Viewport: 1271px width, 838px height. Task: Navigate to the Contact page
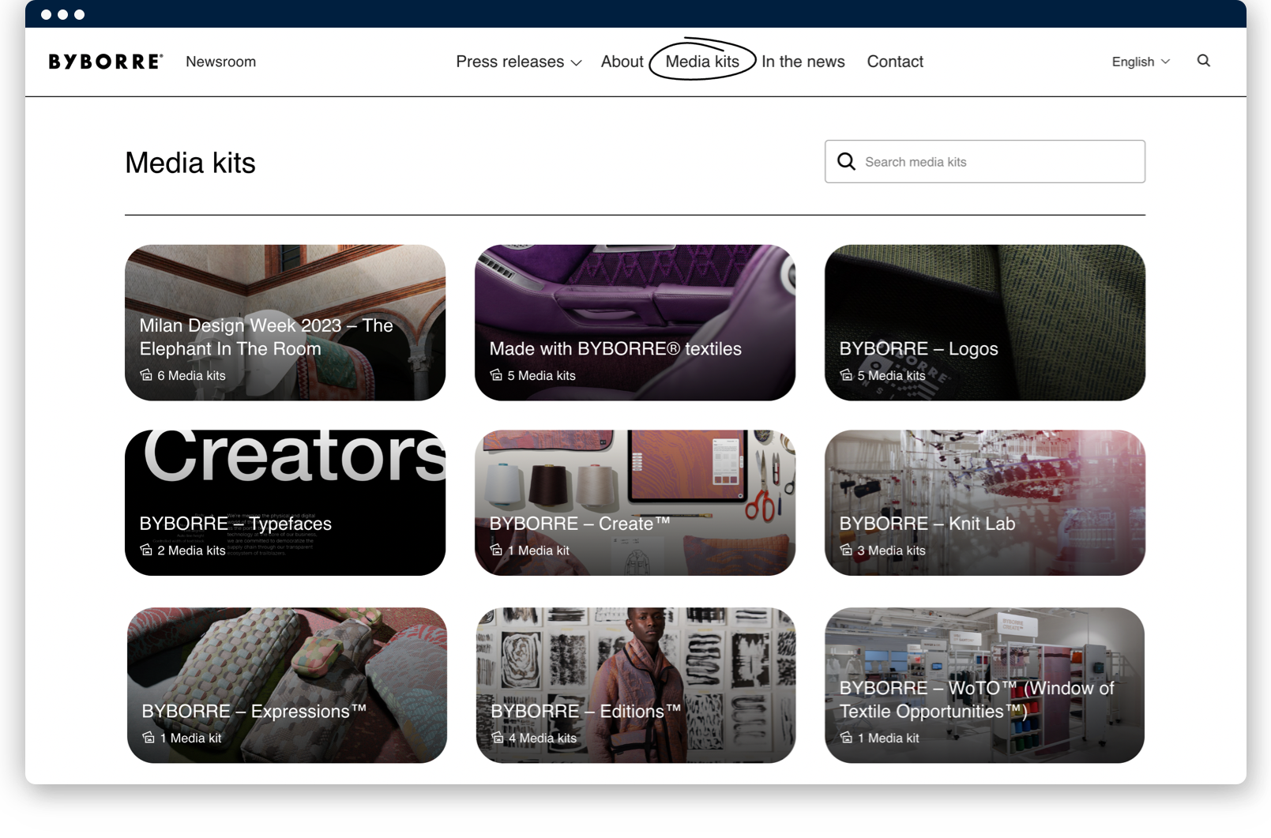tap(895, 62)
